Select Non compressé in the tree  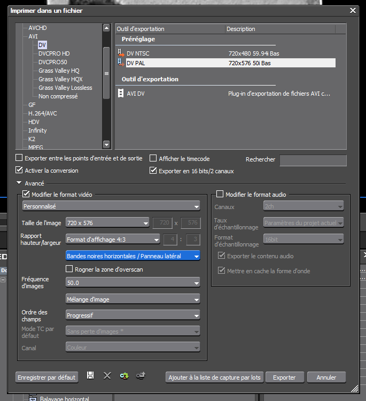coord(58,96)
